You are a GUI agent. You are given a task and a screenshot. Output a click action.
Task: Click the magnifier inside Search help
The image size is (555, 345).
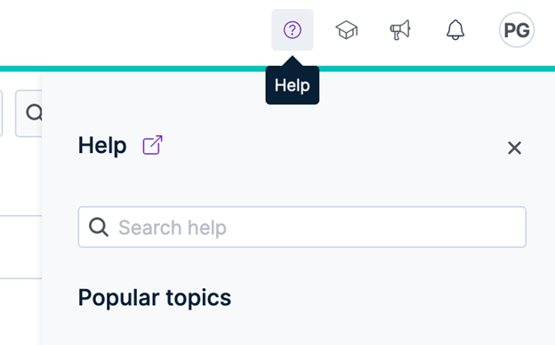(99, 227)
